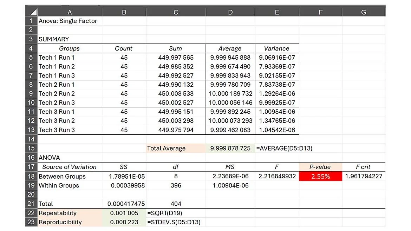Select the 'Tech 3 Run 3' cell
The width and height of the screenshot is (411, 231).
point(70,130)
